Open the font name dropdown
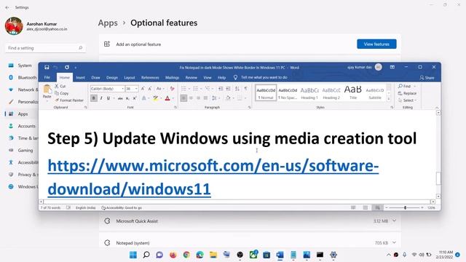The image size is (466, 262). [122, 89]
